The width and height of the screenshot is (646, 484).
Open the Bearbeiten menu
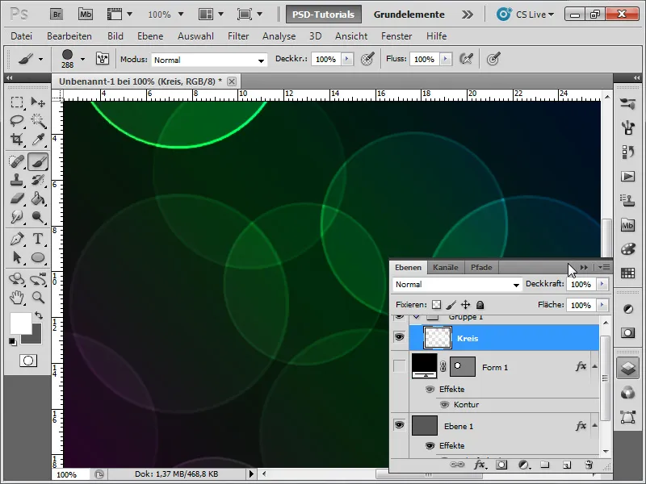(x=69, y=36)
